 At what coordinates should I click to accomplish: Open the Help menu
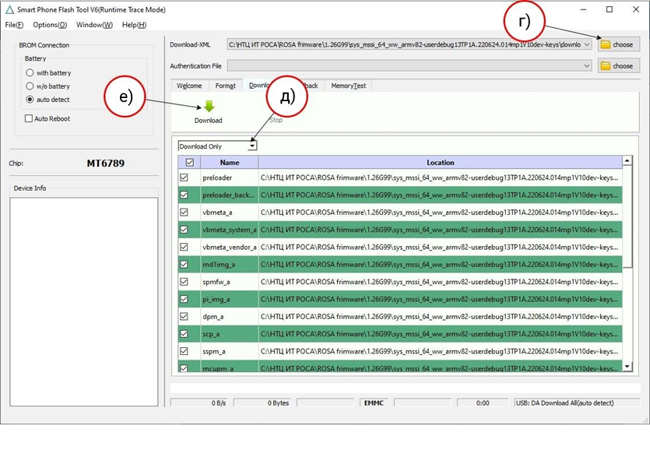click(x=133, y=25)
